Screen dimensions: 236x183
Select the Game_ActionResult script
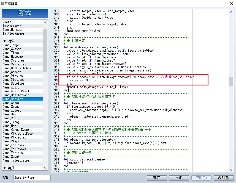23,91
